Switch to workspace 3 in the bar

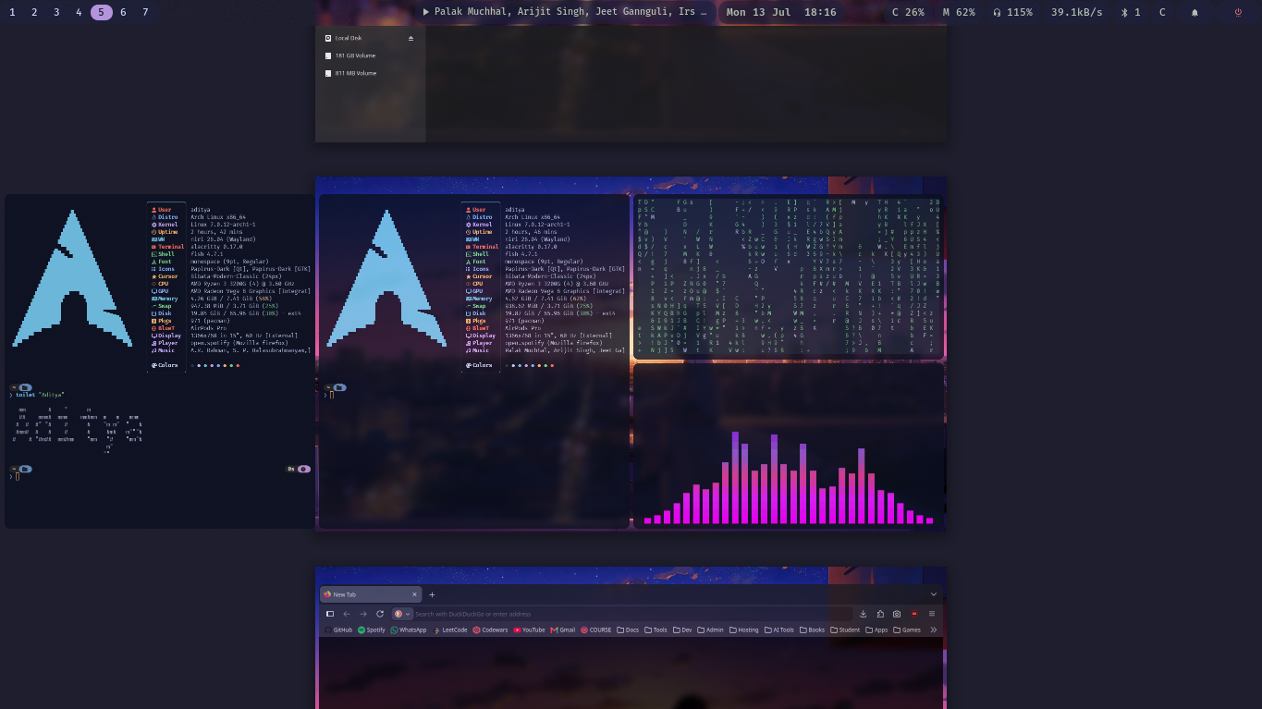coord(56,12)
